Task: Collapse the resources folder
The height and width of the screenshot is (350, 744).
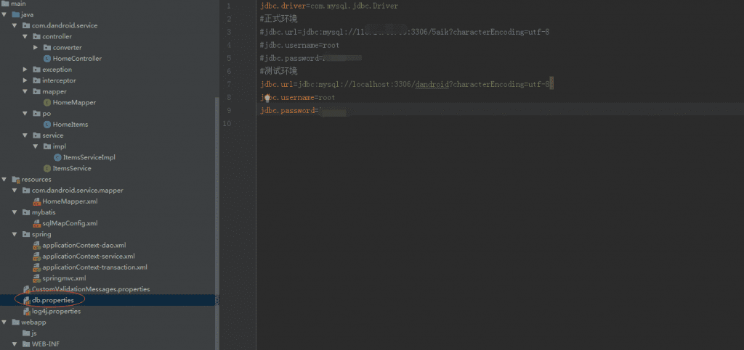Action: [x=5, y=180]
